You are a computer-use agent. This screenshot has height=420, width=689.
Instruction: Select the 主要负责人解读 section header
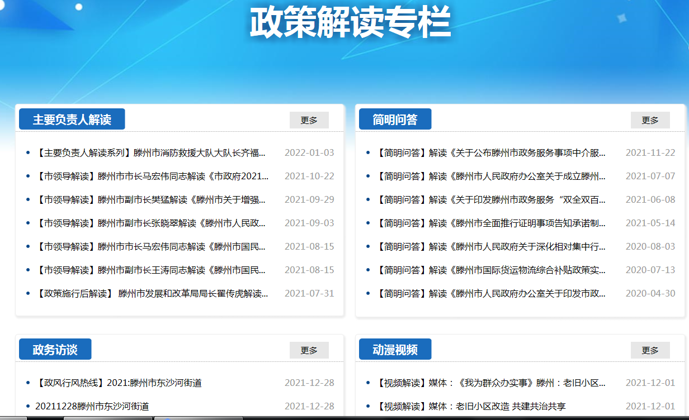click(x=72, y=120)
